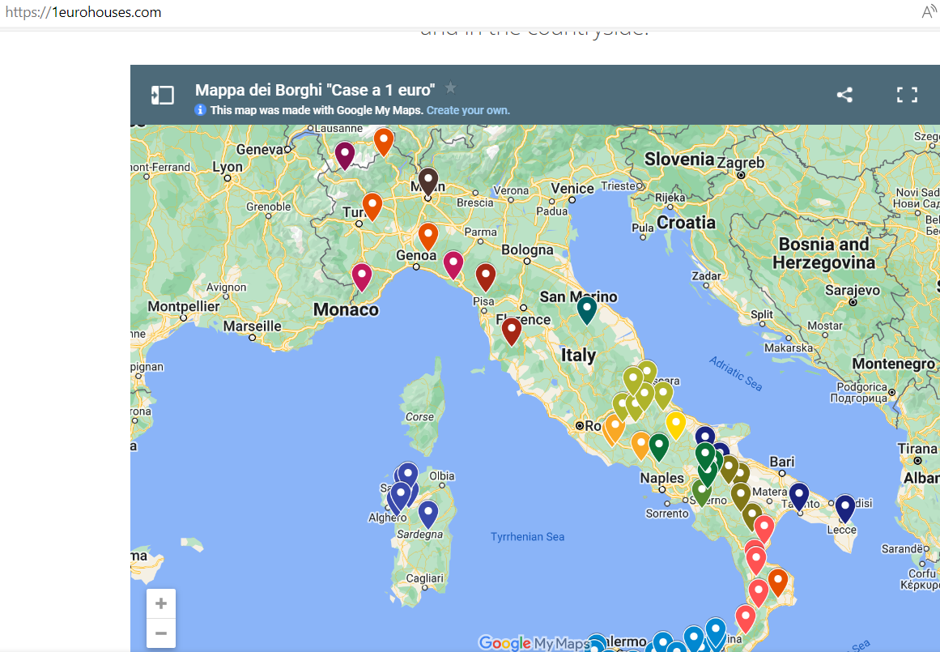940x652 pixels.
Task: Click the blue pin on Sardegna
Action: (427, 513)
